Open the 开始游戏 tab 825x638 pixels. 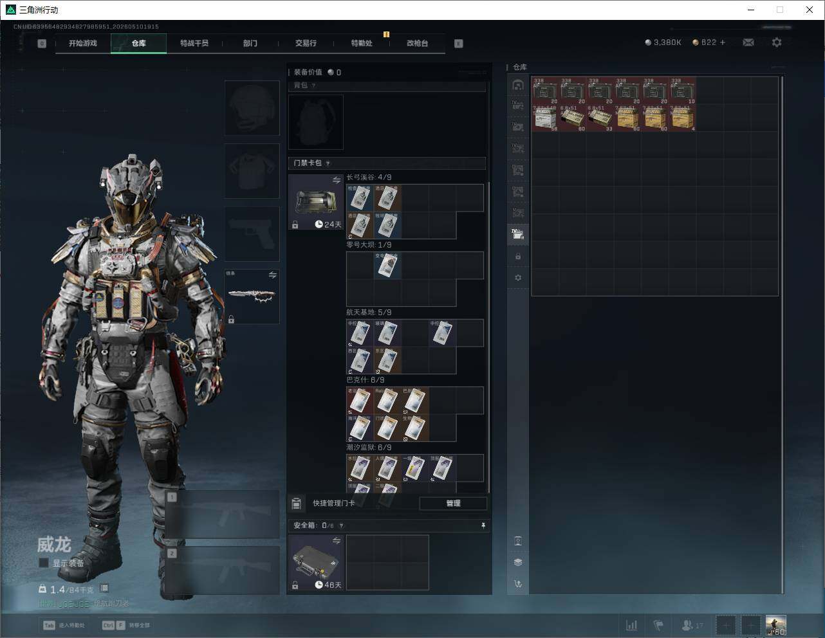click(83, 43)
